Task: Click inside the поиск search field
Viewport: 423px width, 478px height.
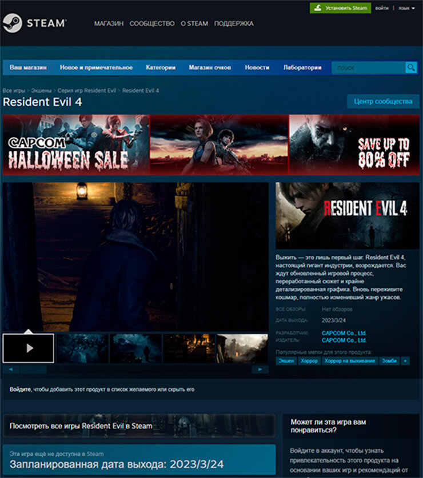Action: (368, 68)
